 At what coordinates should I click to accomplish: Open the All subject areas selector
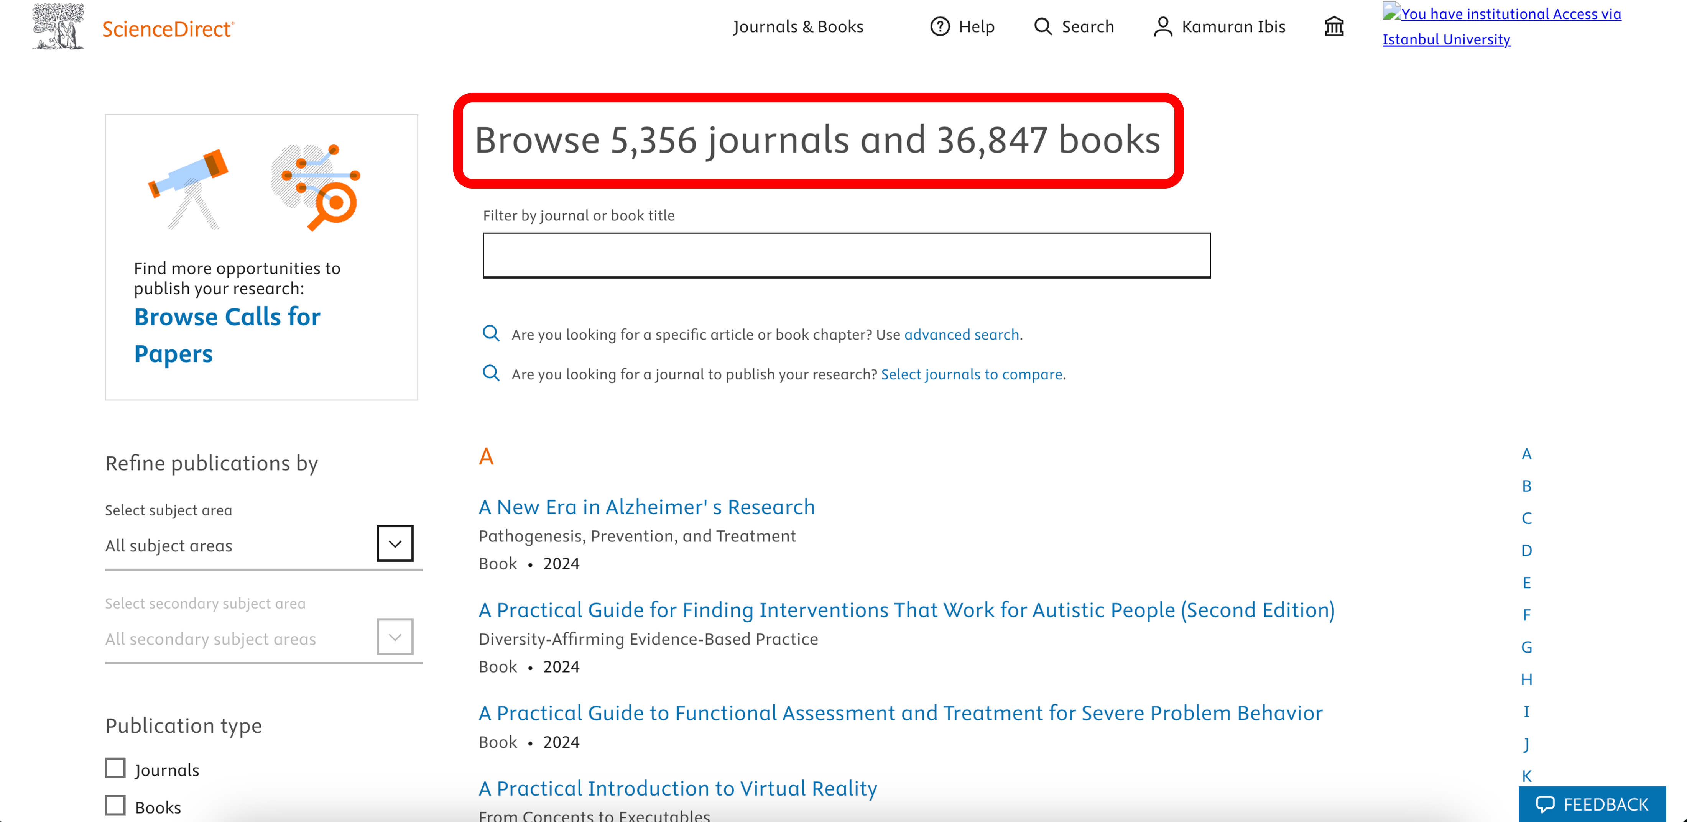(263, 545)
